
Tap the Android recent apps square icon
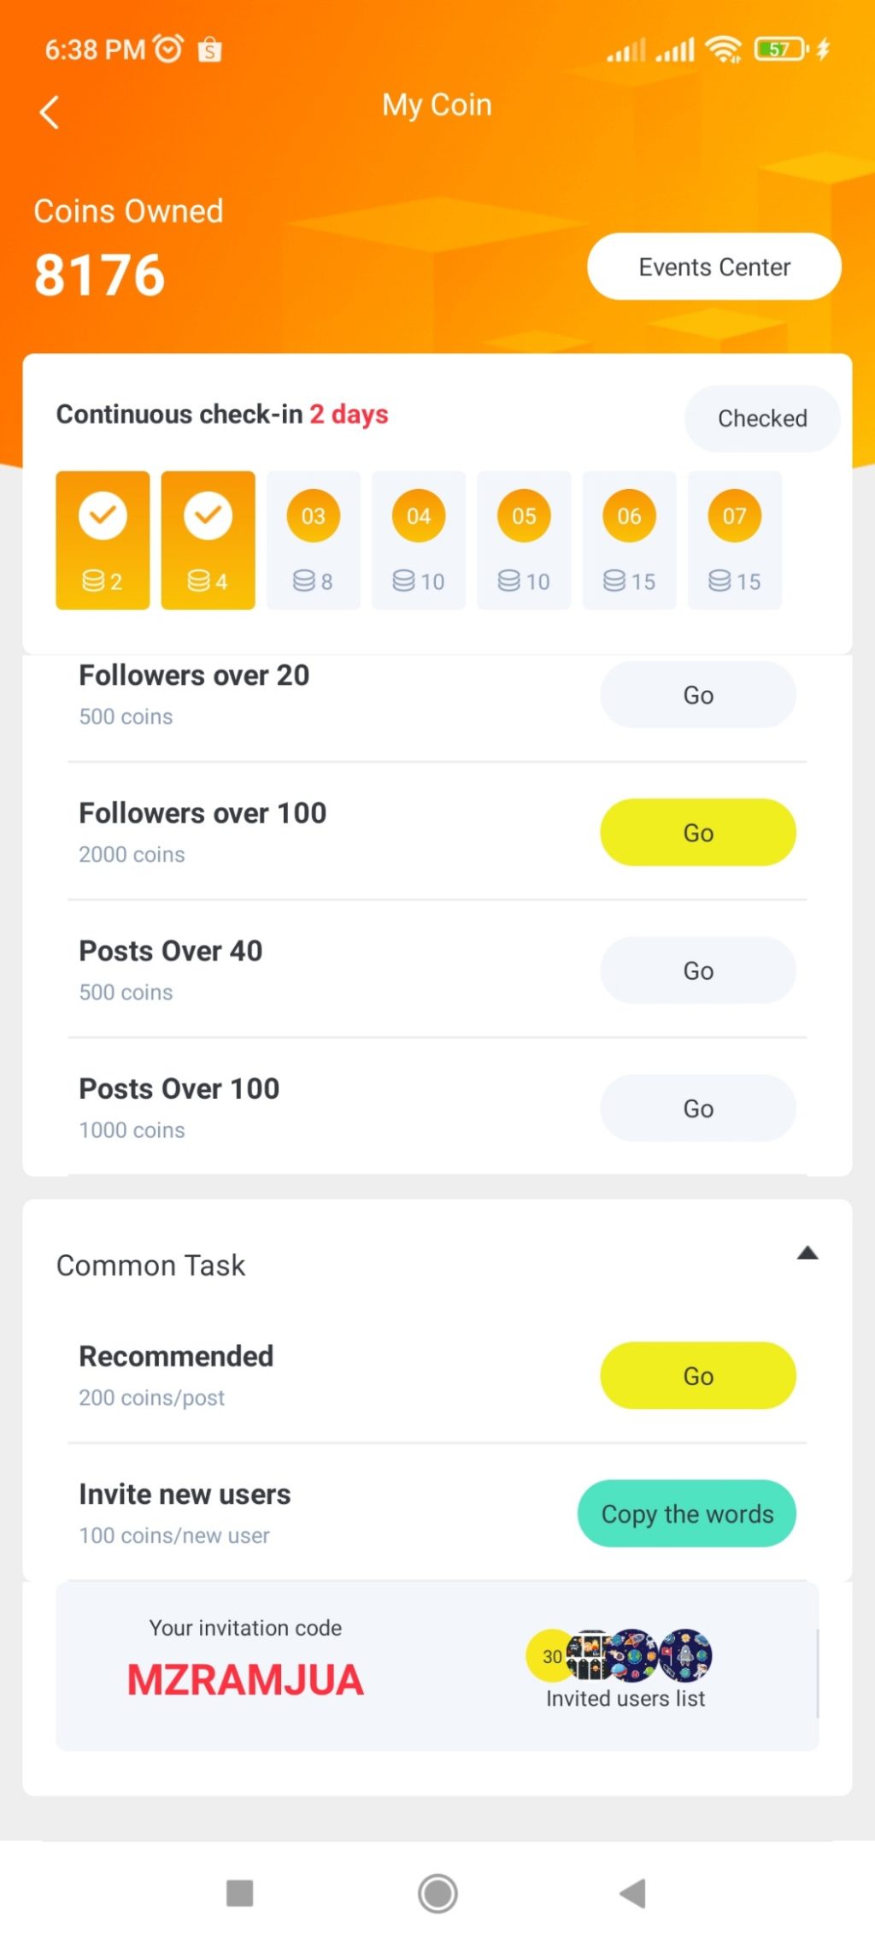tap(239, 1893)
